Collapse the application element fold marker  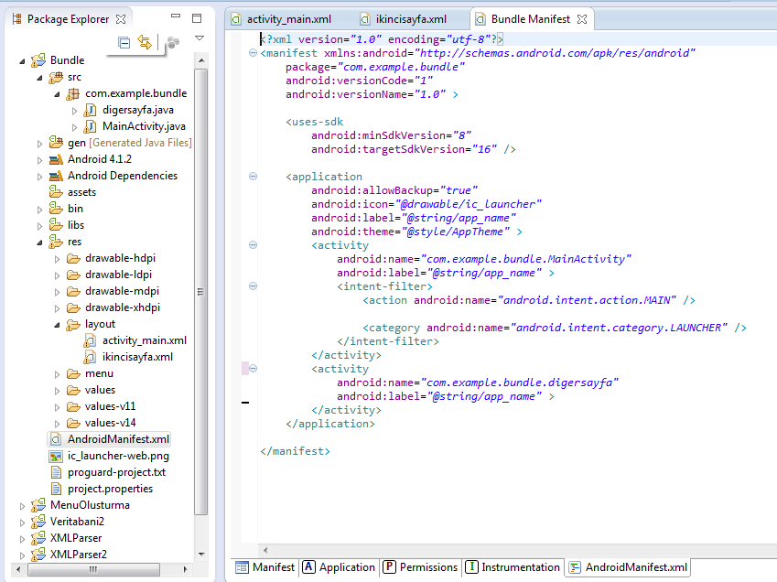coord(253,177)
